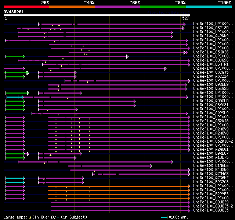Select the UniRef100_B4USW0 label

(211, 170)
